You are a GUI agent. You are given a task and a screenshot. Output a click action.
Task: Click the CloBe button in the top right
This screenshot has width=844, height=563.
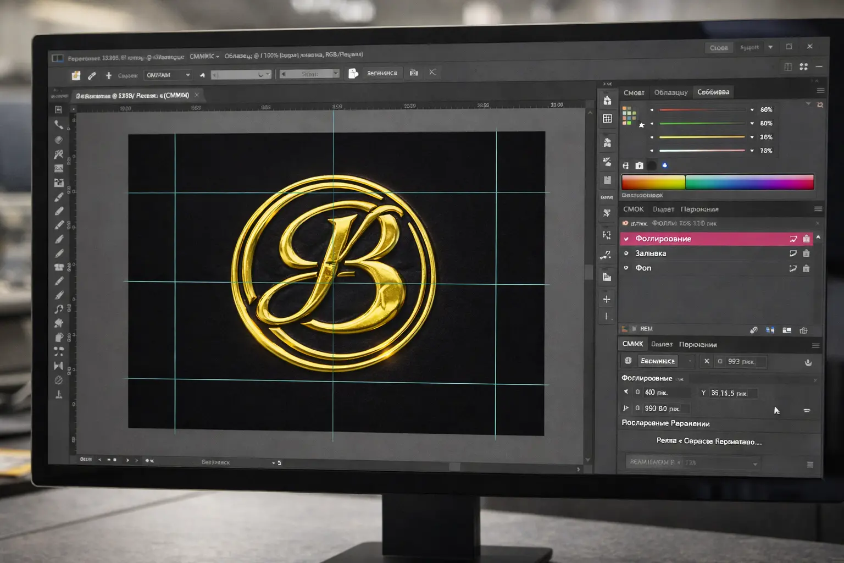pyautogui.click(x=719, y=48)
